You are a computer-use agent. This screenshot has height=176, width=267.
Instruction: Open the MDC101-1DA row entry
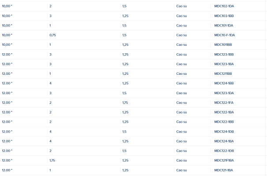click(223, 26)
